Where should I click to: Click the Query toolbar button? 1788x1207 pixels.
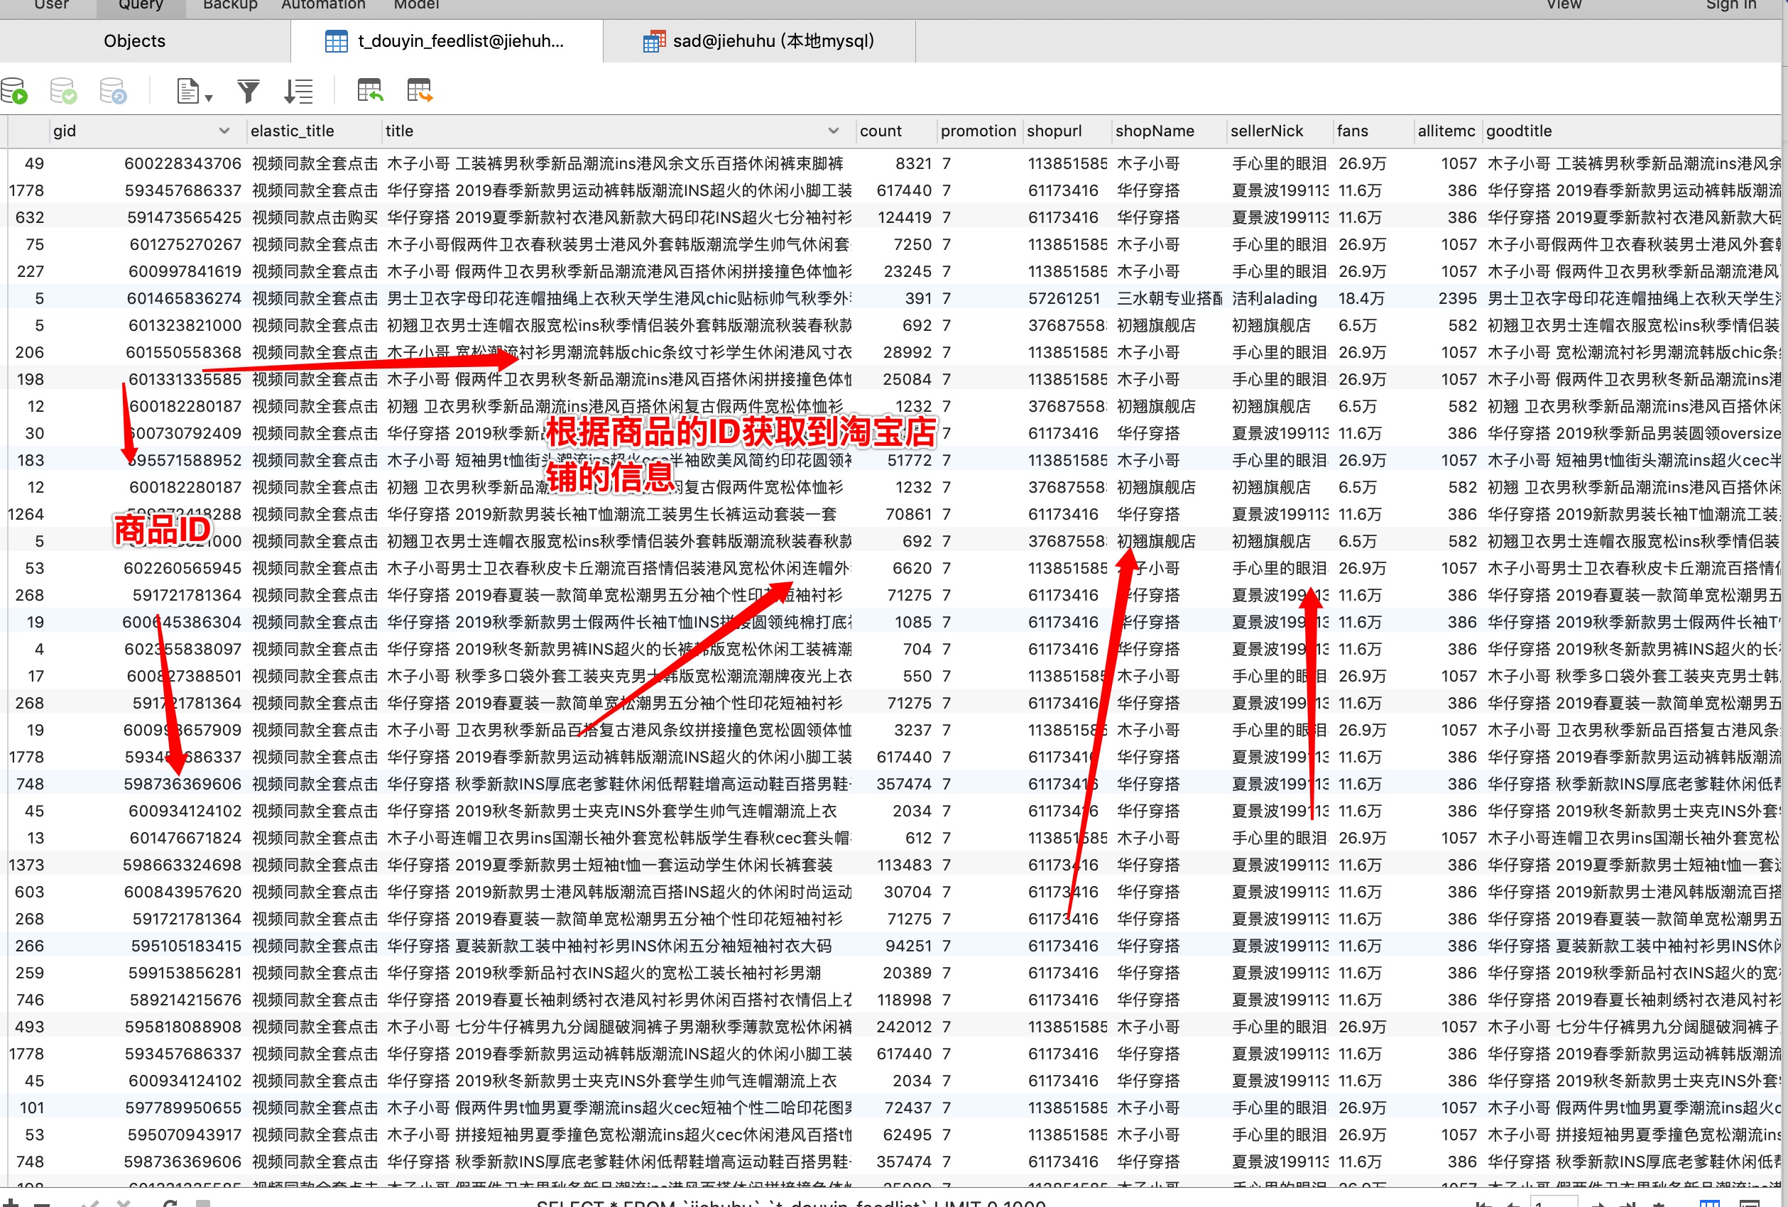pos(141,6)
